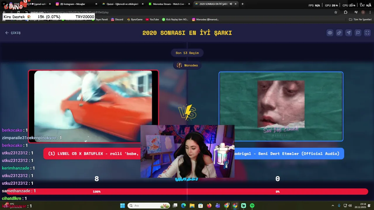Choose the Madrigal Seni Dert Etmeler thumbnail
This screenshot has width=374, height=210.
click(281, 106)
